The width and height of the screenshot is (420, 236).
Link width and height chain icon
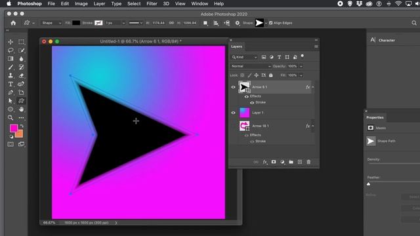click(x=171, y=23)
